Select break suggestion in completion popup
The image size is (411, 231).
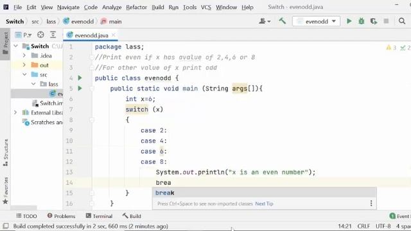click(264, 193)
